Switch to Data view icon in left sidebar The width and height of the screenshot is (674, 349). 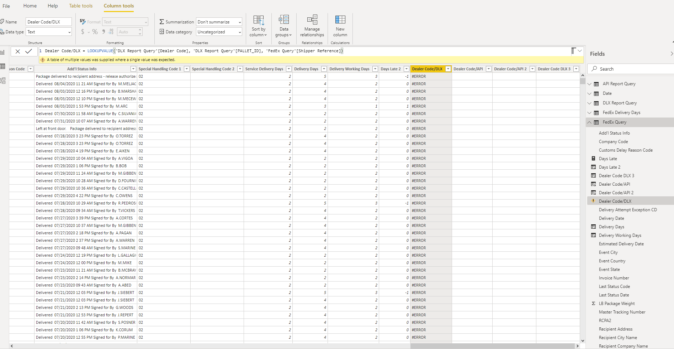coord(3,66)
